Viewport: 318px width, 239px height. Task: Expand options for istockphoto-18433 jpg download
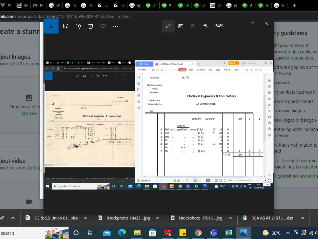(x=158, y=218)
